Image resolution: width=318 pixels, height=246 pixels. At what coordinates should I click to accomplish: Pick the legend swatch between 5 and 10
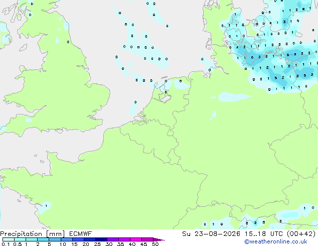pos(55,239)
